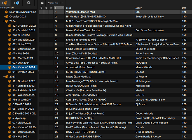Click the track status column icon
The image size is (192, 140).
(x=42, y=8)
